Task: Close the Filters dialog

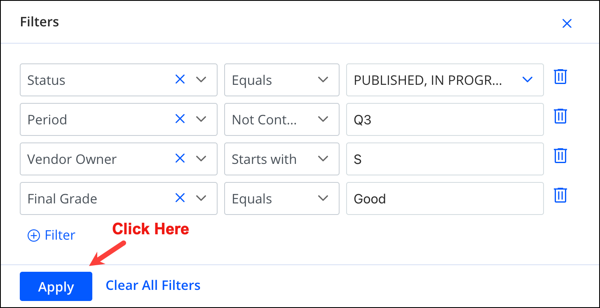Action: pos(567,23)
